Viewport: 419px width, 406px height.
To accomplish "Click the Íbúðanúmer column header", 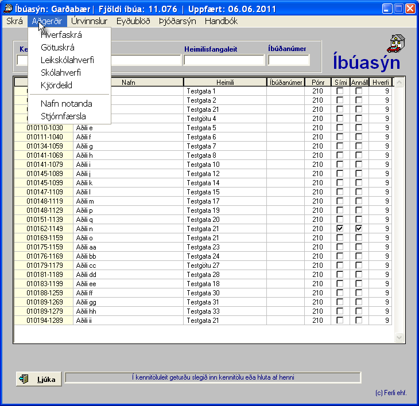I will pyautogui.click(x=286, y=82).
